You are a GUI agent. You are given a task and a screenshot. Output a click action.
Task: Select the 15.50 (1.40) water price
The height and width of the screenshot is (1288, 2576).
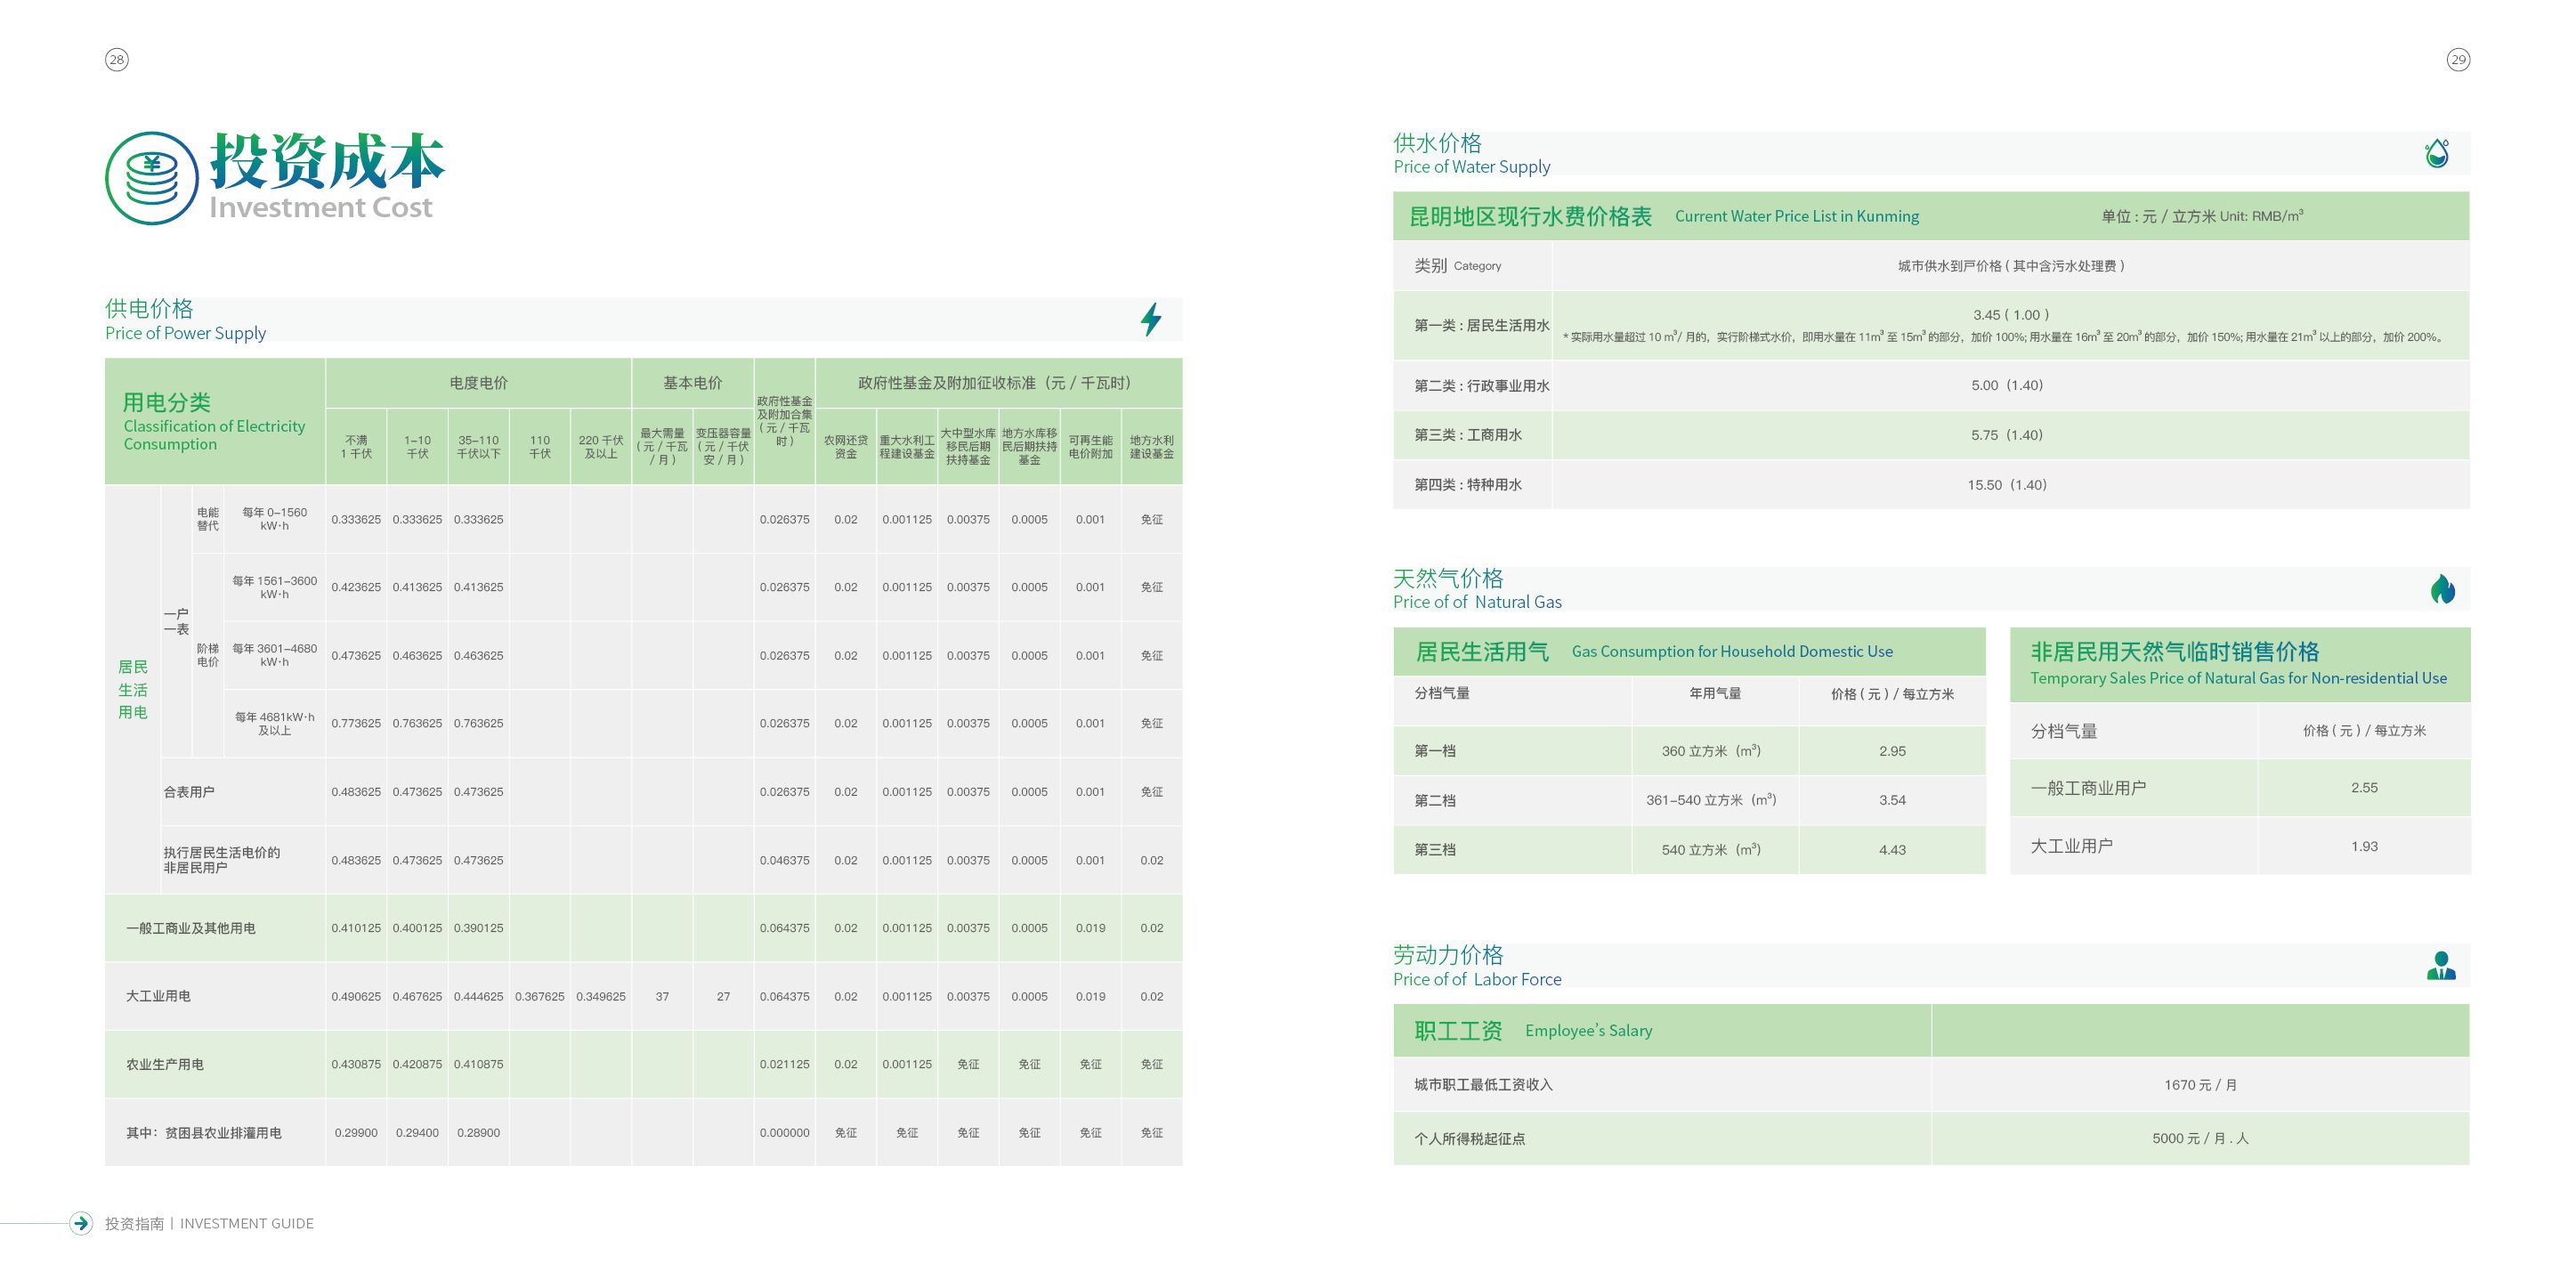pos(2007,485)
